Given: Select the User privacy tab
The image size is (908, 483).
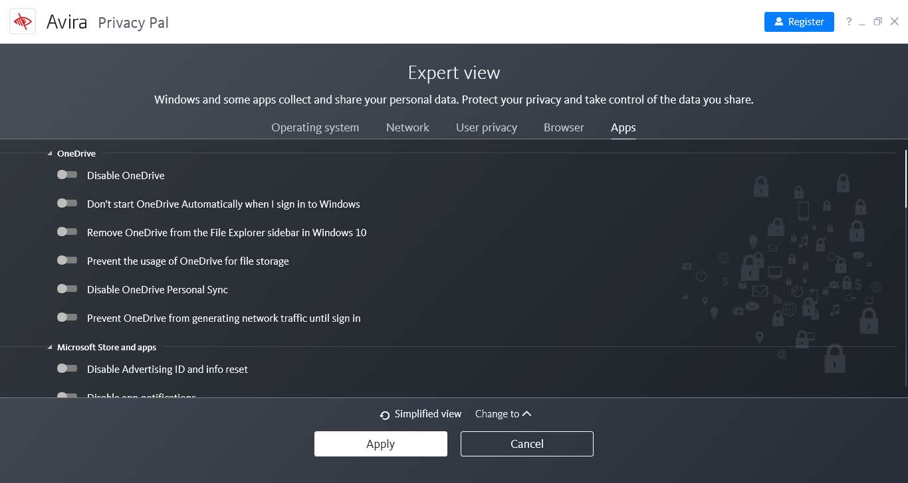Looking at the screenshot, I should (487, 127).
